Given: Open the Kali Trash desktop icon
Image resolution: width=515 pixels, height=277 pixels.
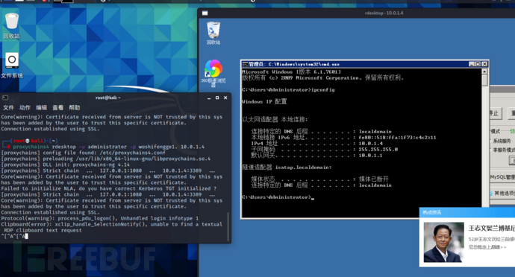Looking at the screenshot, I should (x=12, y=25).
